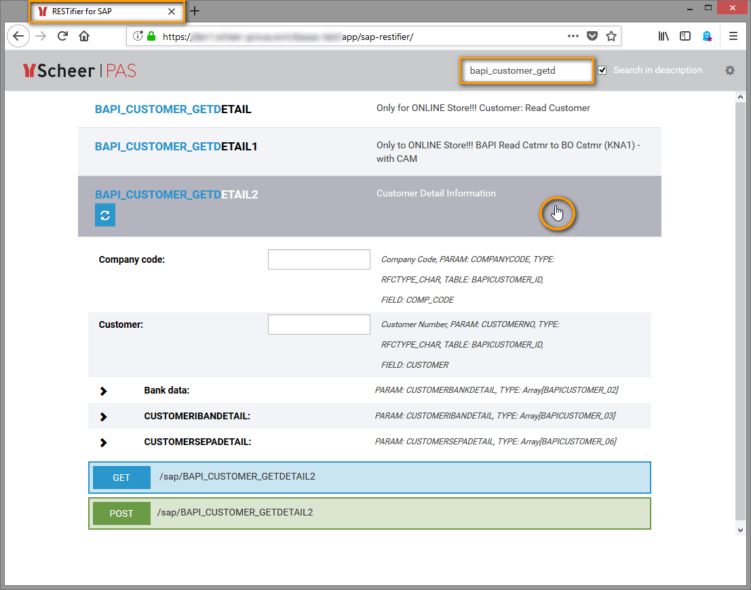
Task: Open the page actions three-dots menu
Action: pyautogui.click(x=573, y=36)
